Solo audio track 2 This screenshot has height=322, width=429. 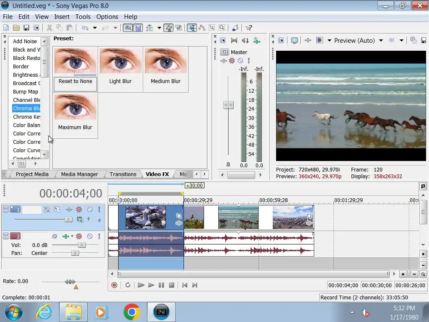[x=99, y=236]
